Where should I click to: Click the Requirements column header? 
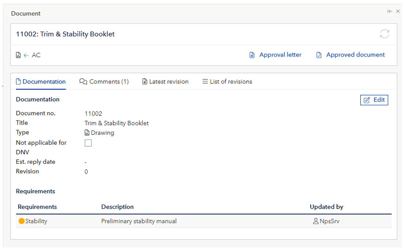pos(37,207)
